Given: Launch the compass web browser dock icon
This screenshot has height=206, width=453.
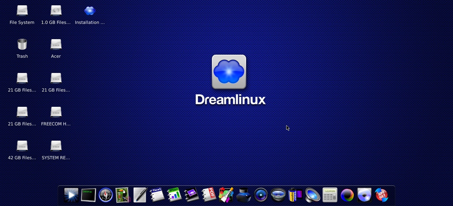Looking at the screenshot, I should (106, 195).
